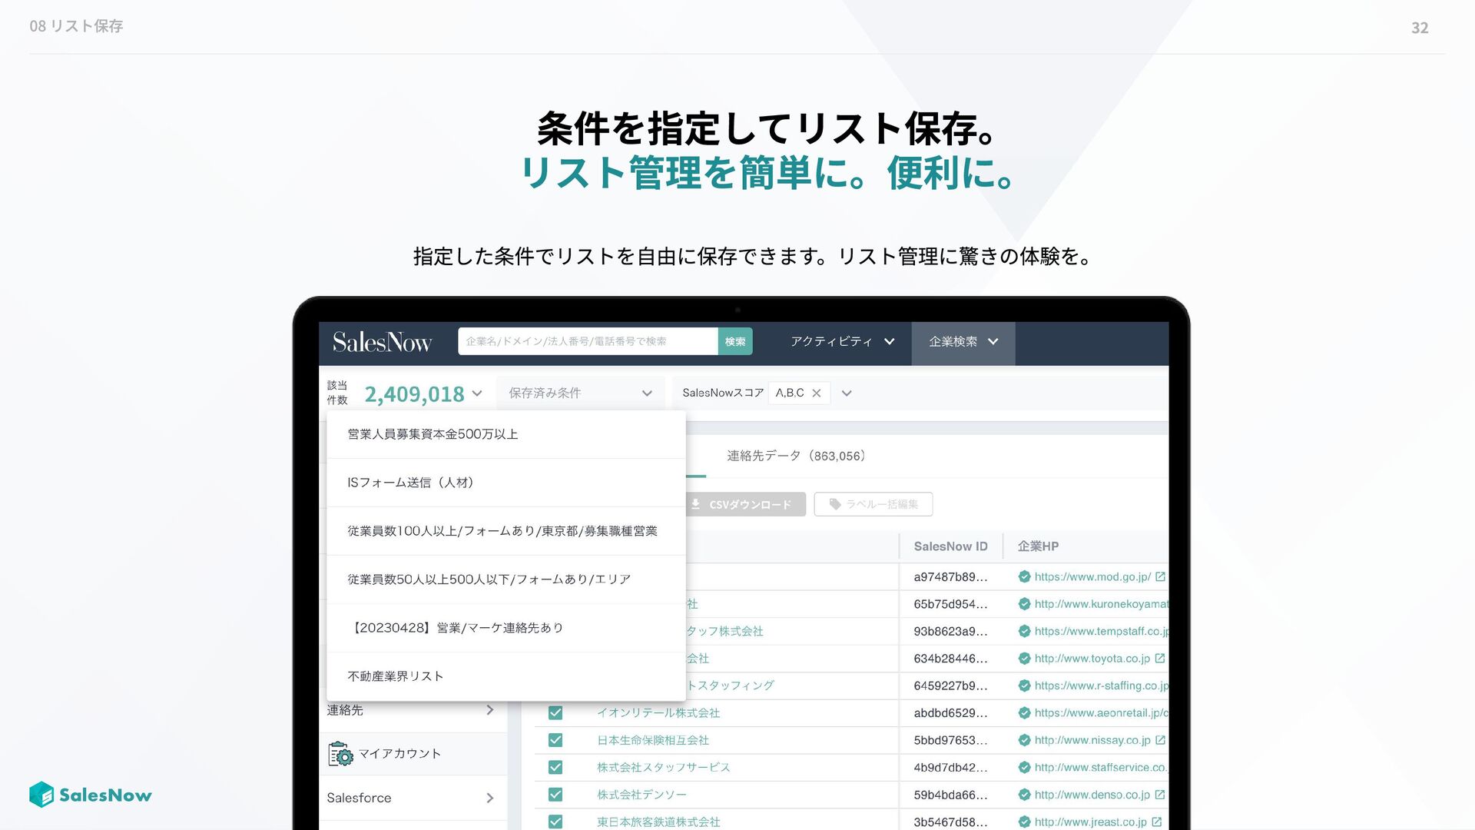1475x830 pixels.
Task: Open company 株式会社スタッフサービス
Action: 664,768
